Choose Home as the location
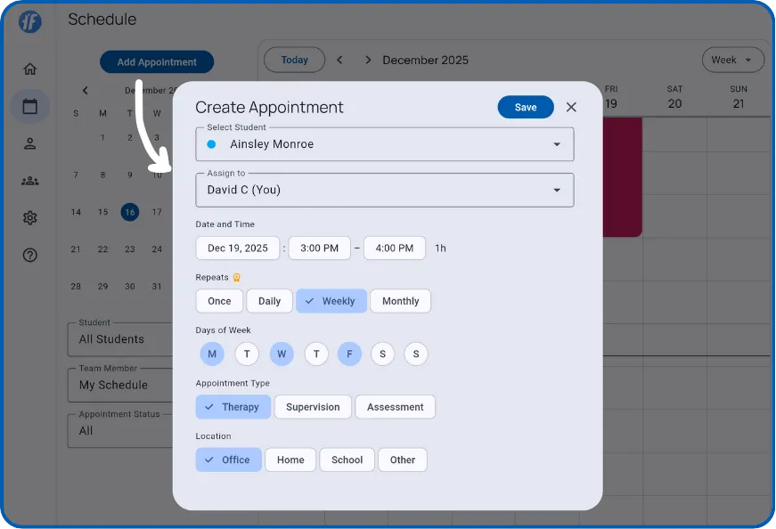 click(290, 460)
